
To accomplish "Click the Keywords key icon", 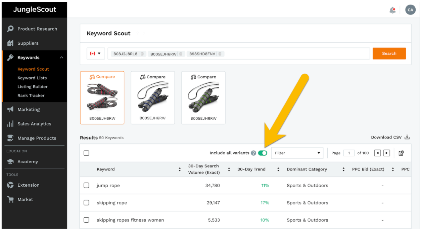I will (x=10, y=57).
